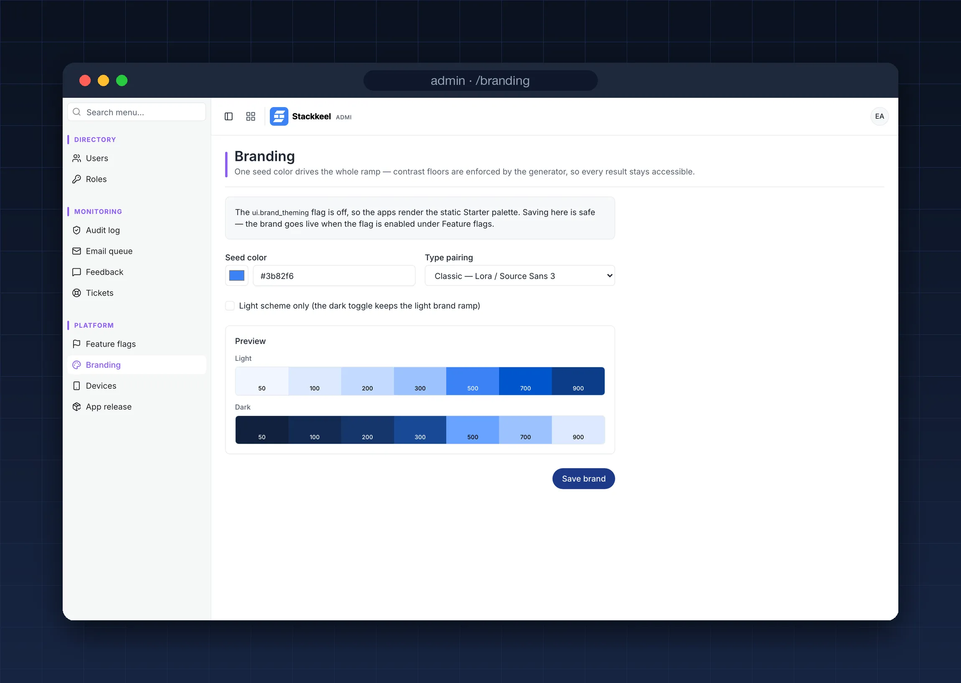Click the Dark ramp 700 swatch

pyautogui.click(x=526, y=430)
